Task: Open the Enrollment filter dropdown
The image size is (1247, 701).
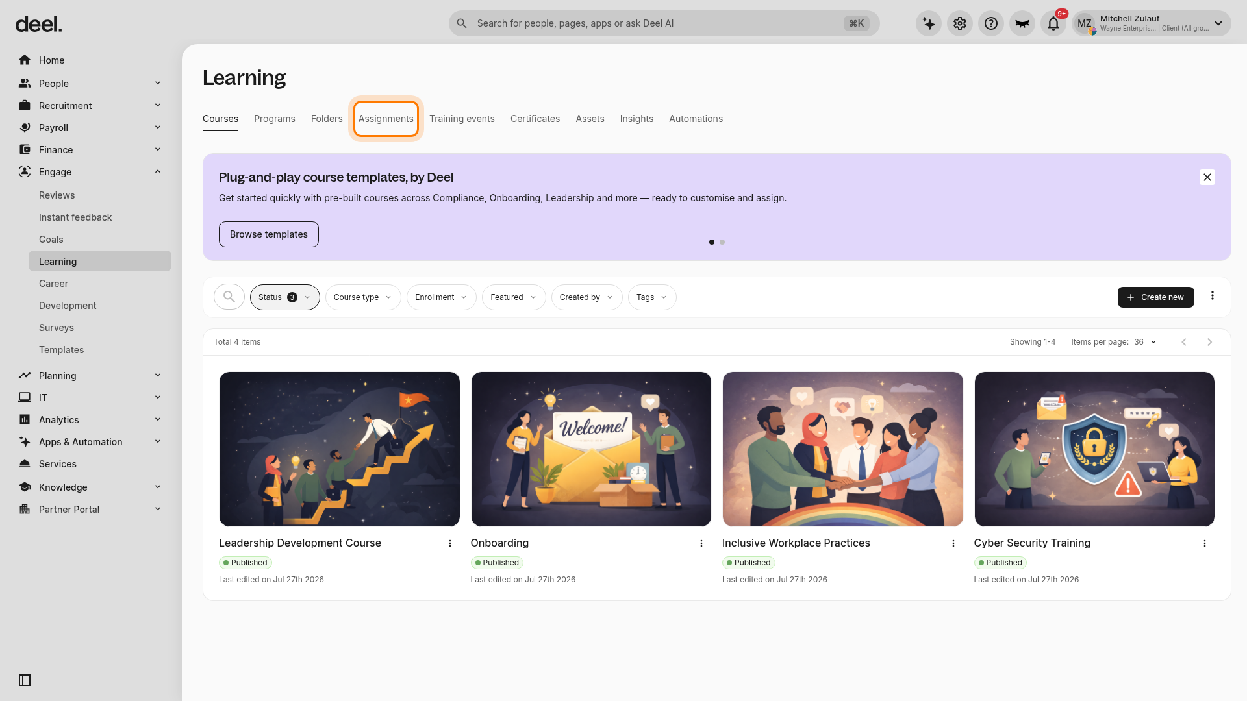Action: pos(442,297)
